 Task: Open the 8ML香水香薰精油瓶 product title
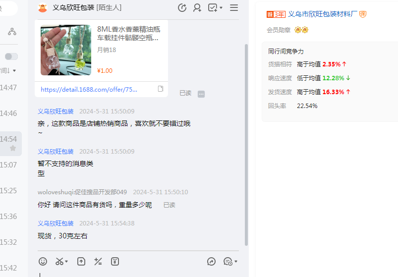tap(129, 34)
